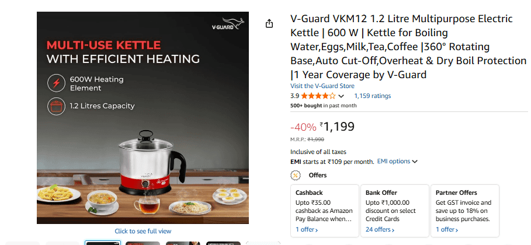This screenshot has width=531, height=245.
Task: Click the Offers percent badge icon
Action: coord(296,175)
